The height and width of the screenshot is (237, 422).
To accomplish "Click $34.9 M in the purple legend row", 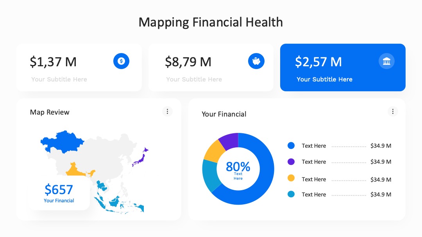I will 381,162.
